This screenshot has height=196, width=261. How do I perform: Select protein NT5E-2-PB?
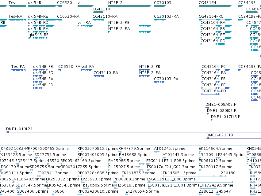pyautogui.click(x=145, y=70)
